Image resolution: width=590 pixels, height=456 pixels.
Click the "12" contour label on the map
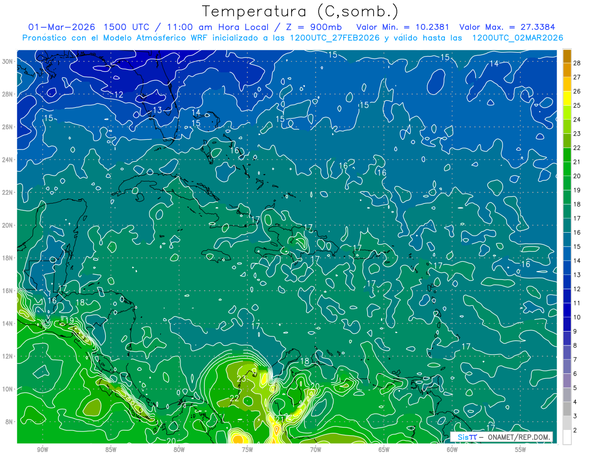[x=119, y=94]
